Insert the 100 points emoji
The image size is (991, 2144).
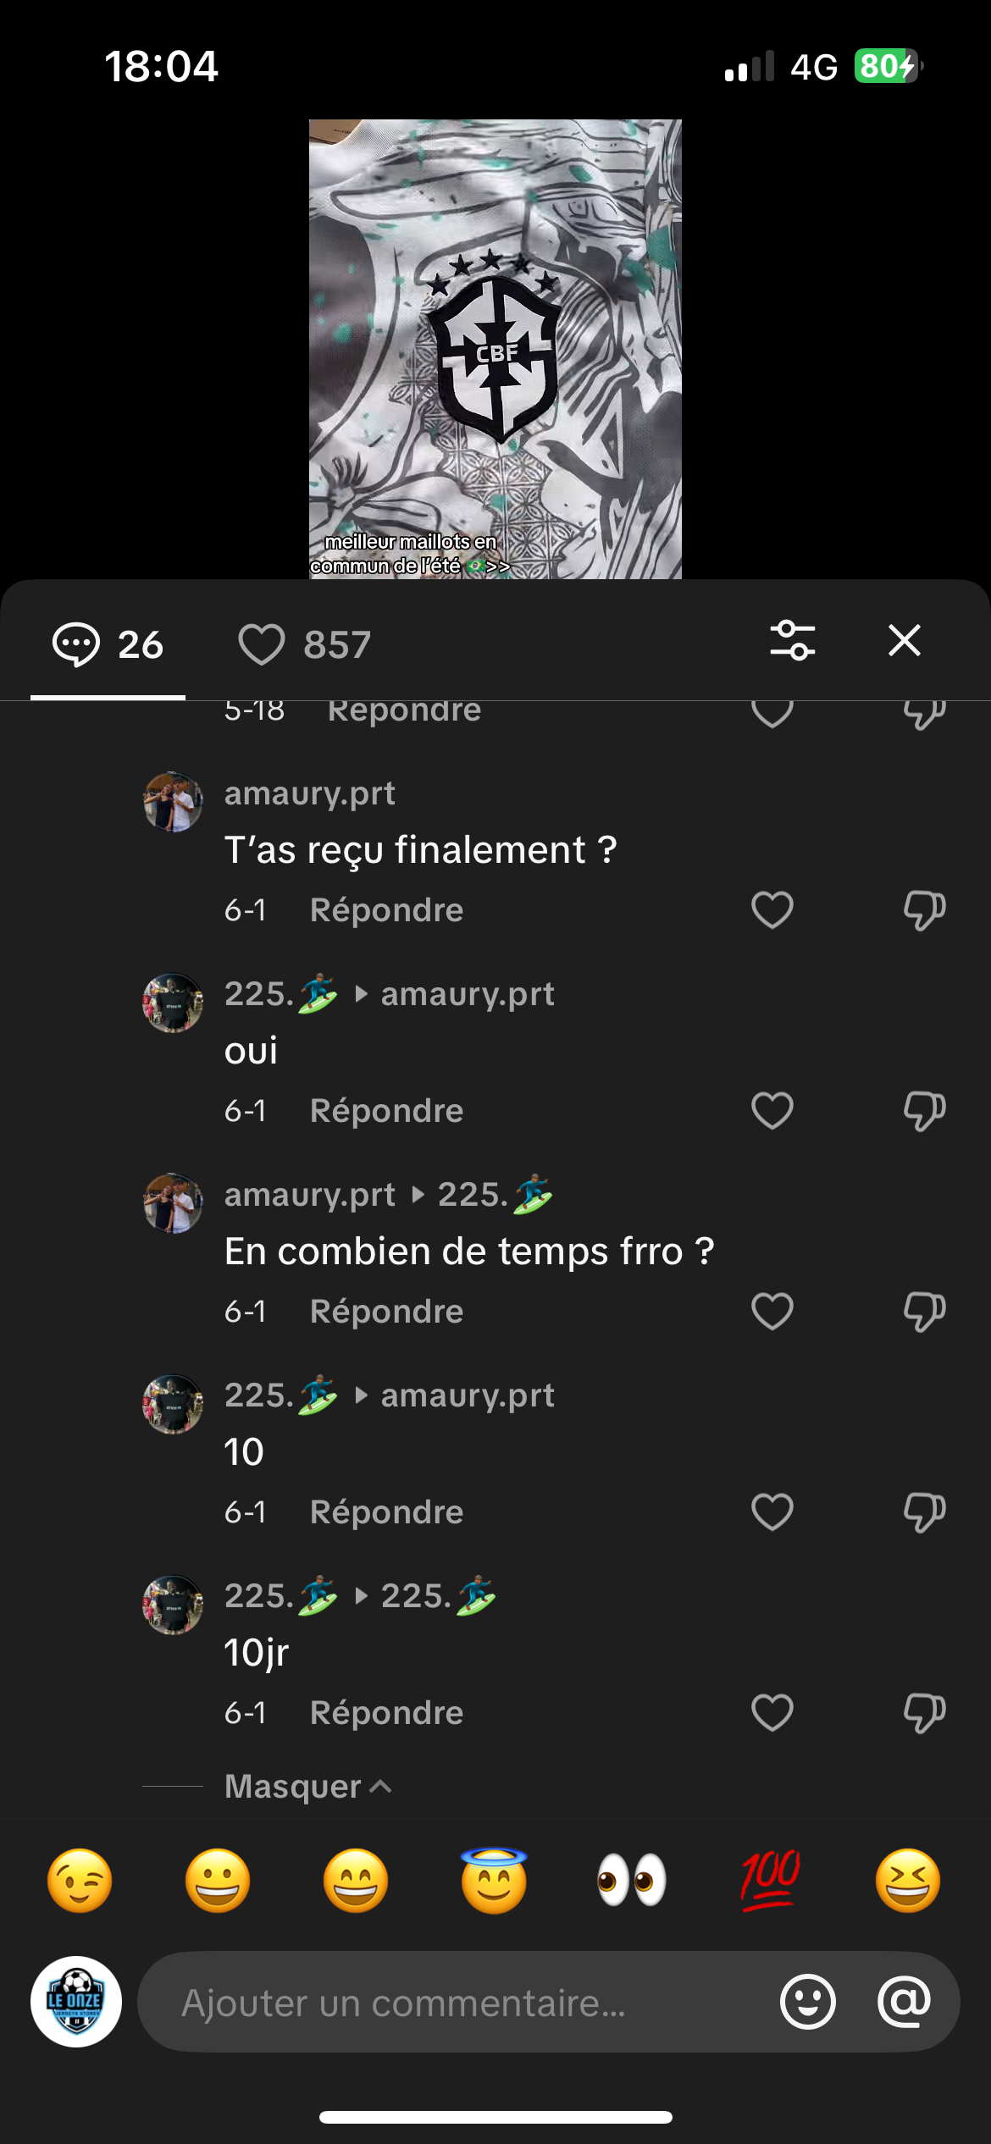[x=770, y=1881]
